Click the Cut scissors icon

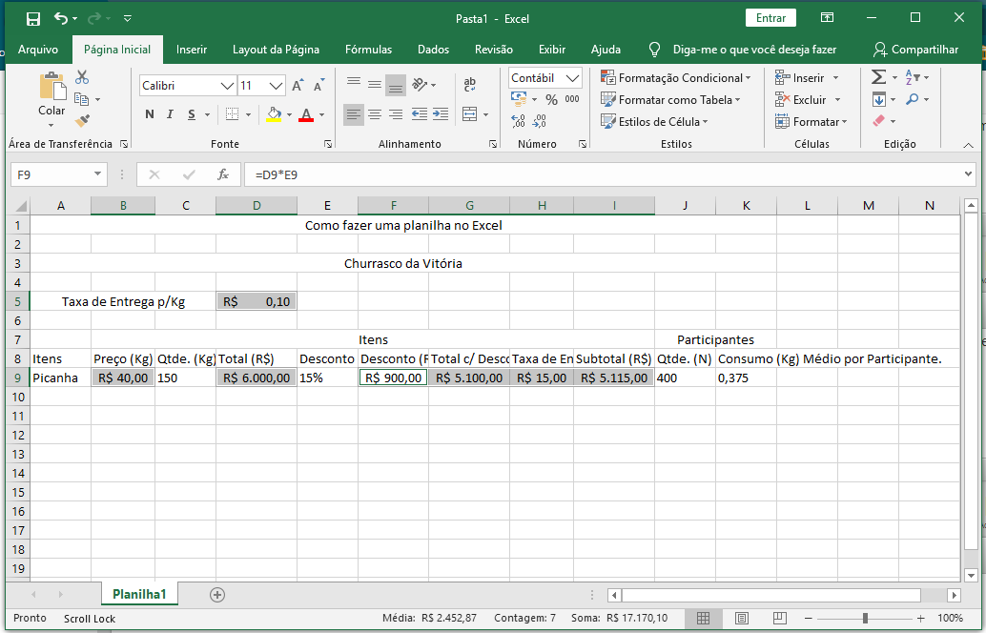click(82, 77)
